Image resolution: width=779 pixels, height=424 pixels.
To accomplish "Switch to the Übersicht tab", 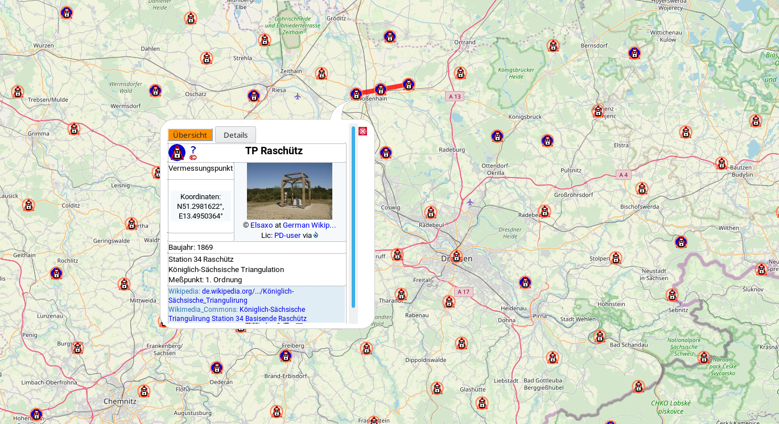I will click(x=190, y=135).
